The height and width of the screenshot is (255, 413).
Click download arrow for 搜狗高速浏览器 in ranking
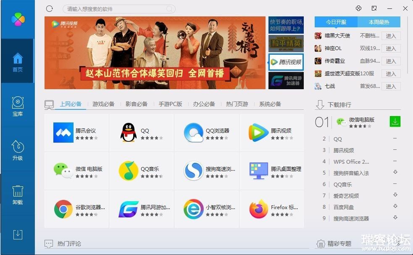395,218
